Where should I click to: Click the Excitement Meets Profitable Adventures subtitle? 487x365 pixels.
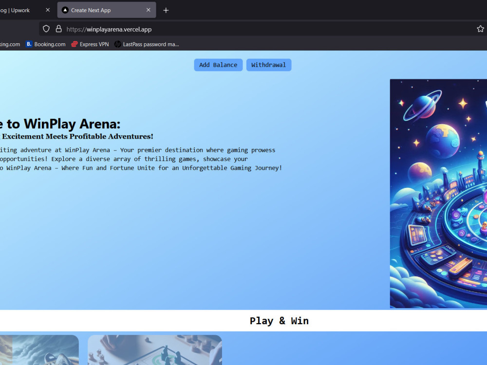coord(77,136)
